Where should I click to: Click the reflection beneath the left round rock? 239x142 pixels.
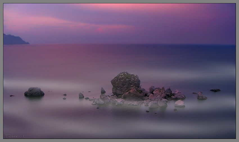pyautogui.click(x=34, y=98)
